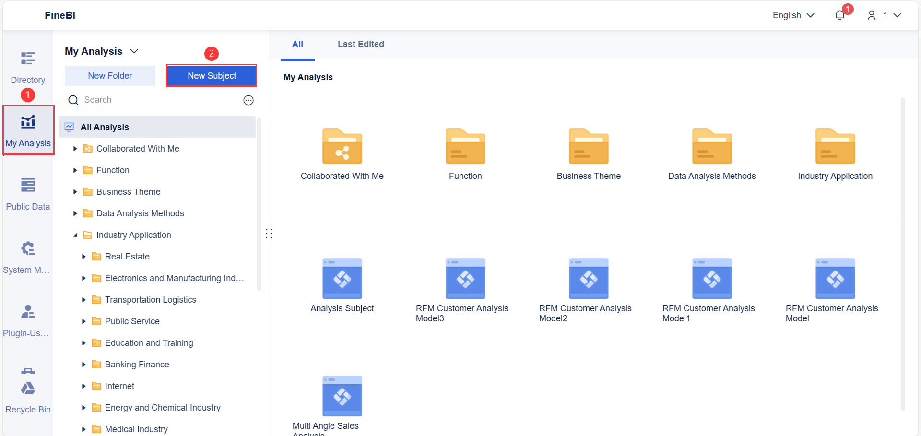Expand the Banking Finance tree arrow
This screenshot has width=921, height=436.
[84, 365]
